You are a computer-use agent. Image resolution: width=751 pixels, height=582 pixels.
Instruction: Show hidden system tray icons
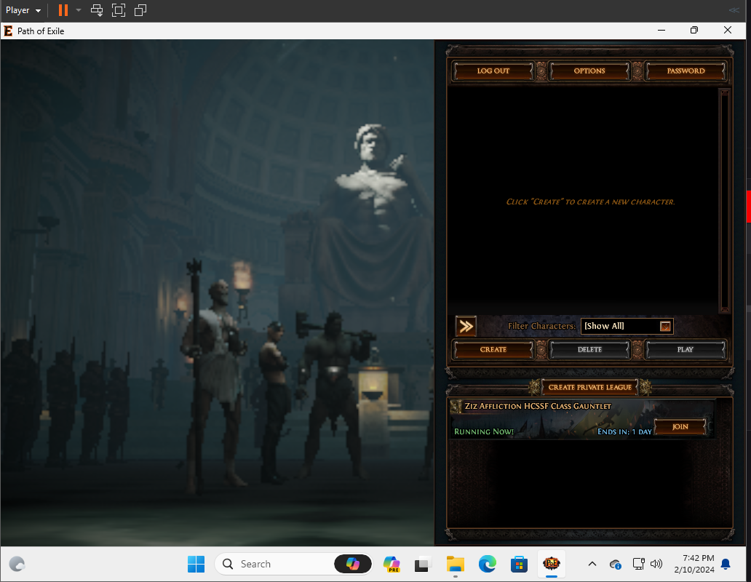pyautogui.click(x=592, y=564)
